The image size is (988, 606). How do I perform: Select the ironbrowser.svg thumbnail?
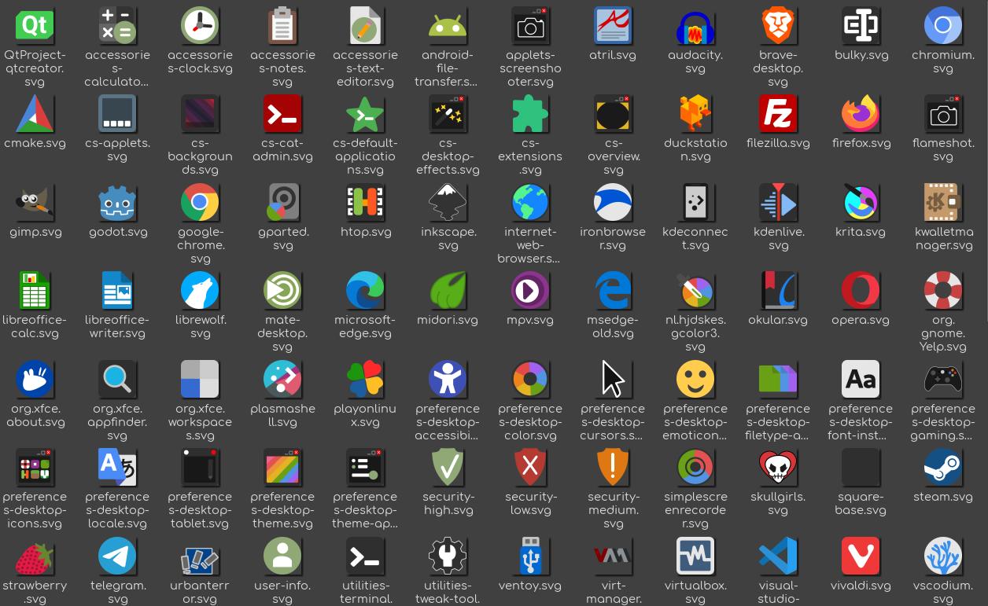click(613, 203)
